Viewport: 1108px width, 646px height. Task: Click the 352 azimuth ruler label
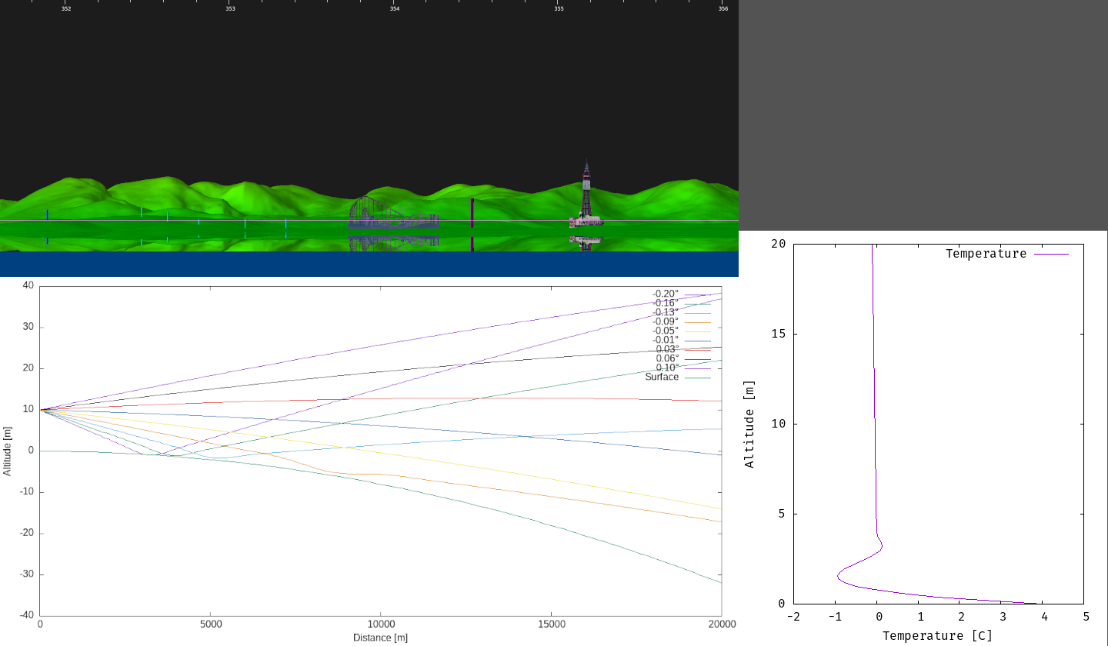(x=66, y=9)
